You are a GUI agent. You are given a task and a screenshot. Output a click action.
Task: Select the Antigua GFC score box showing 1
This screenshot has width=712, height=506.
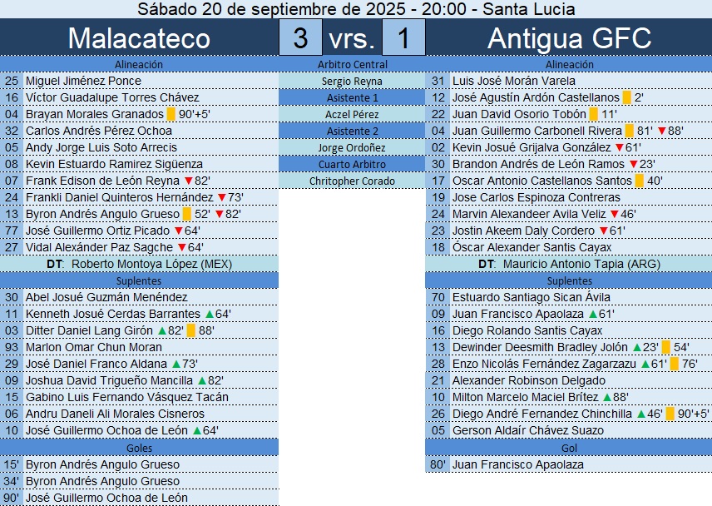(x=403, y=37)
